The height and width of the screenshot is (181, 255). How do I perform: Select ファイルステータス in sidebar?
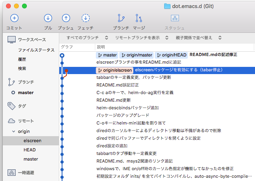pos(36,50)
